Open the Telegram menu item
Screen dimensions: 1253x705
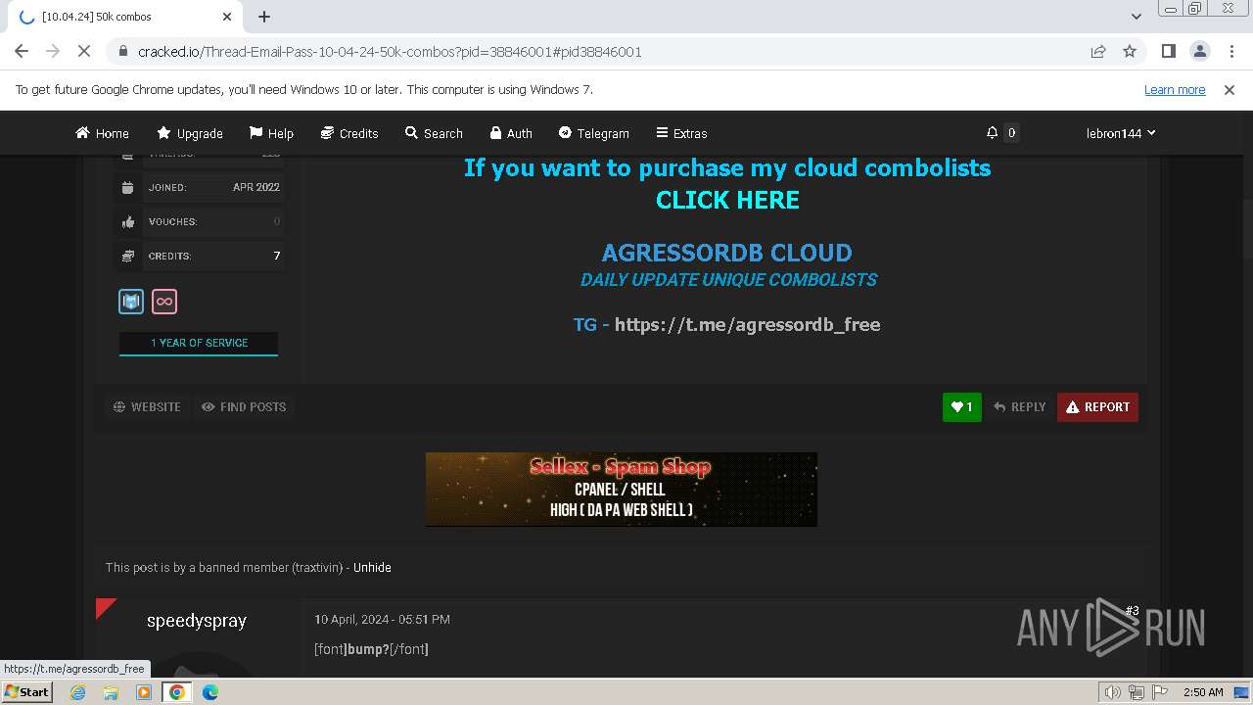coord(593,133)
